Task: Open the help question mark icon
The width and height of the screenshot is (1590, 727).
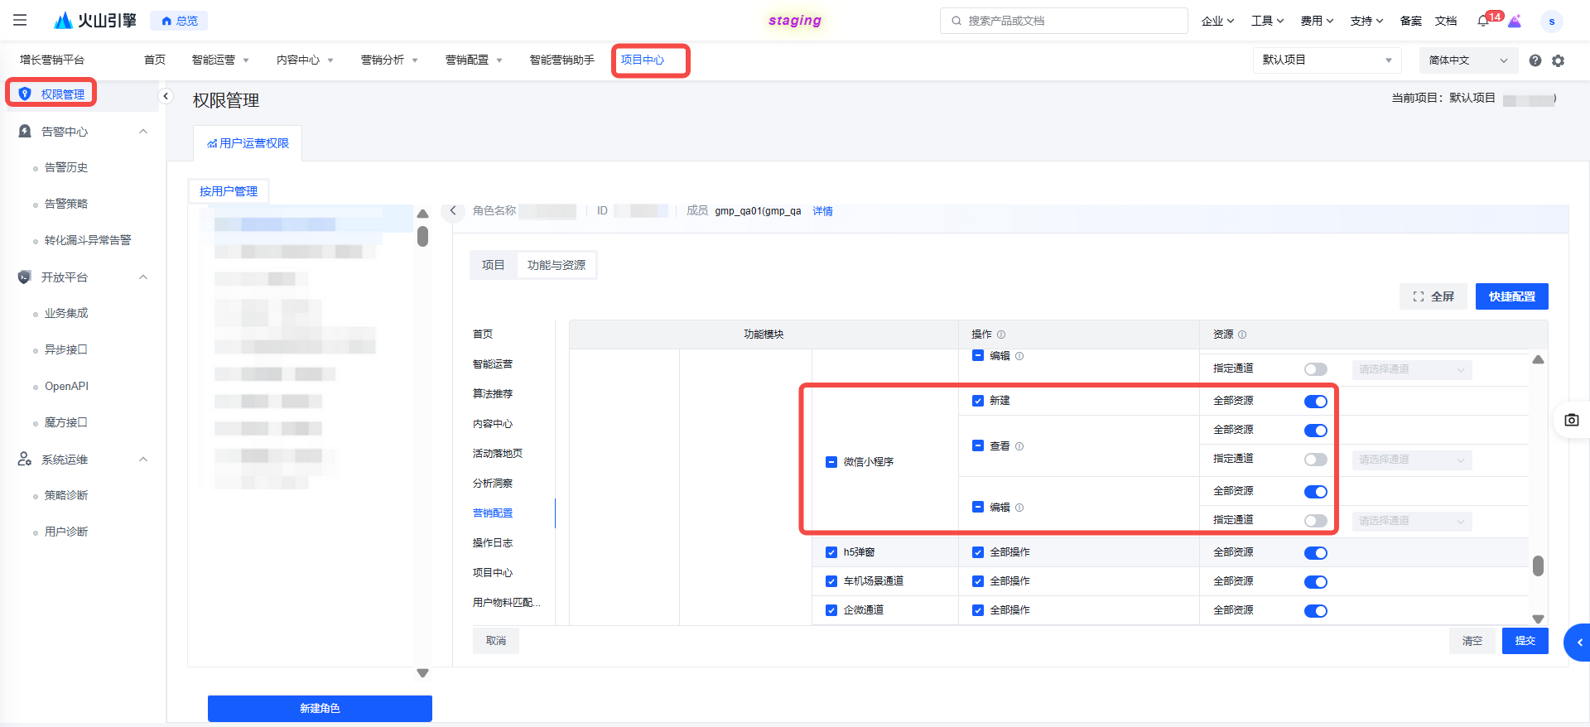Action: click(x=1535, y=60)
